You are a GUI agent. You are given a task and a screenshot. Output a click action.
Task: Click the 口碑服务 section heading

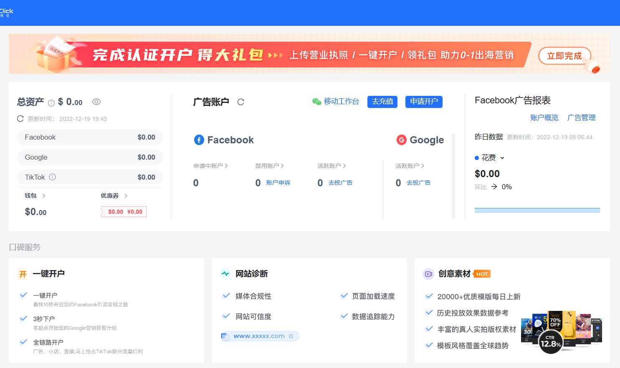(25, 247)
